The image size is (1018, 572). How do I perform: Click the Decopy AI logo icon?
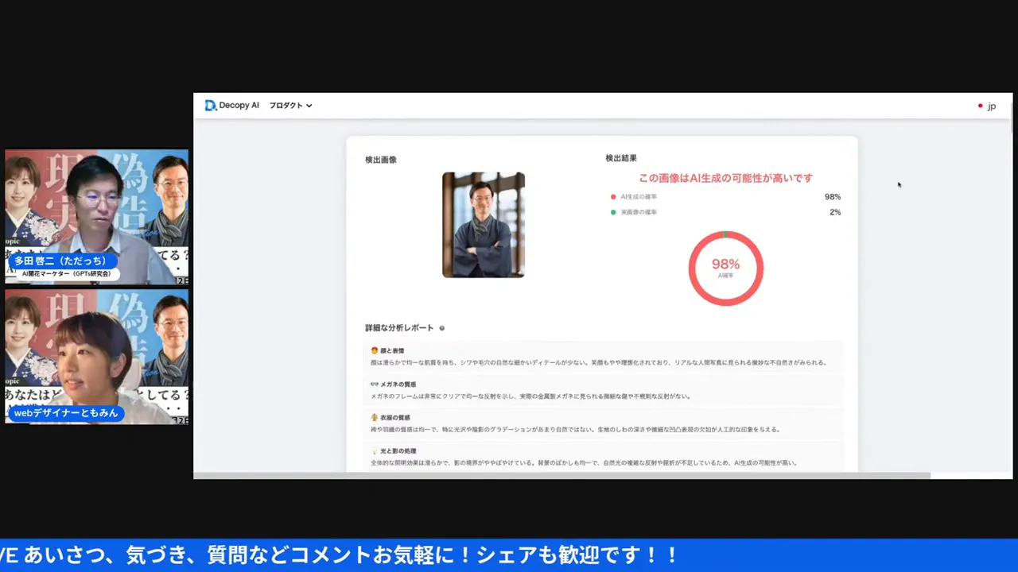click(x=210, y=106)
